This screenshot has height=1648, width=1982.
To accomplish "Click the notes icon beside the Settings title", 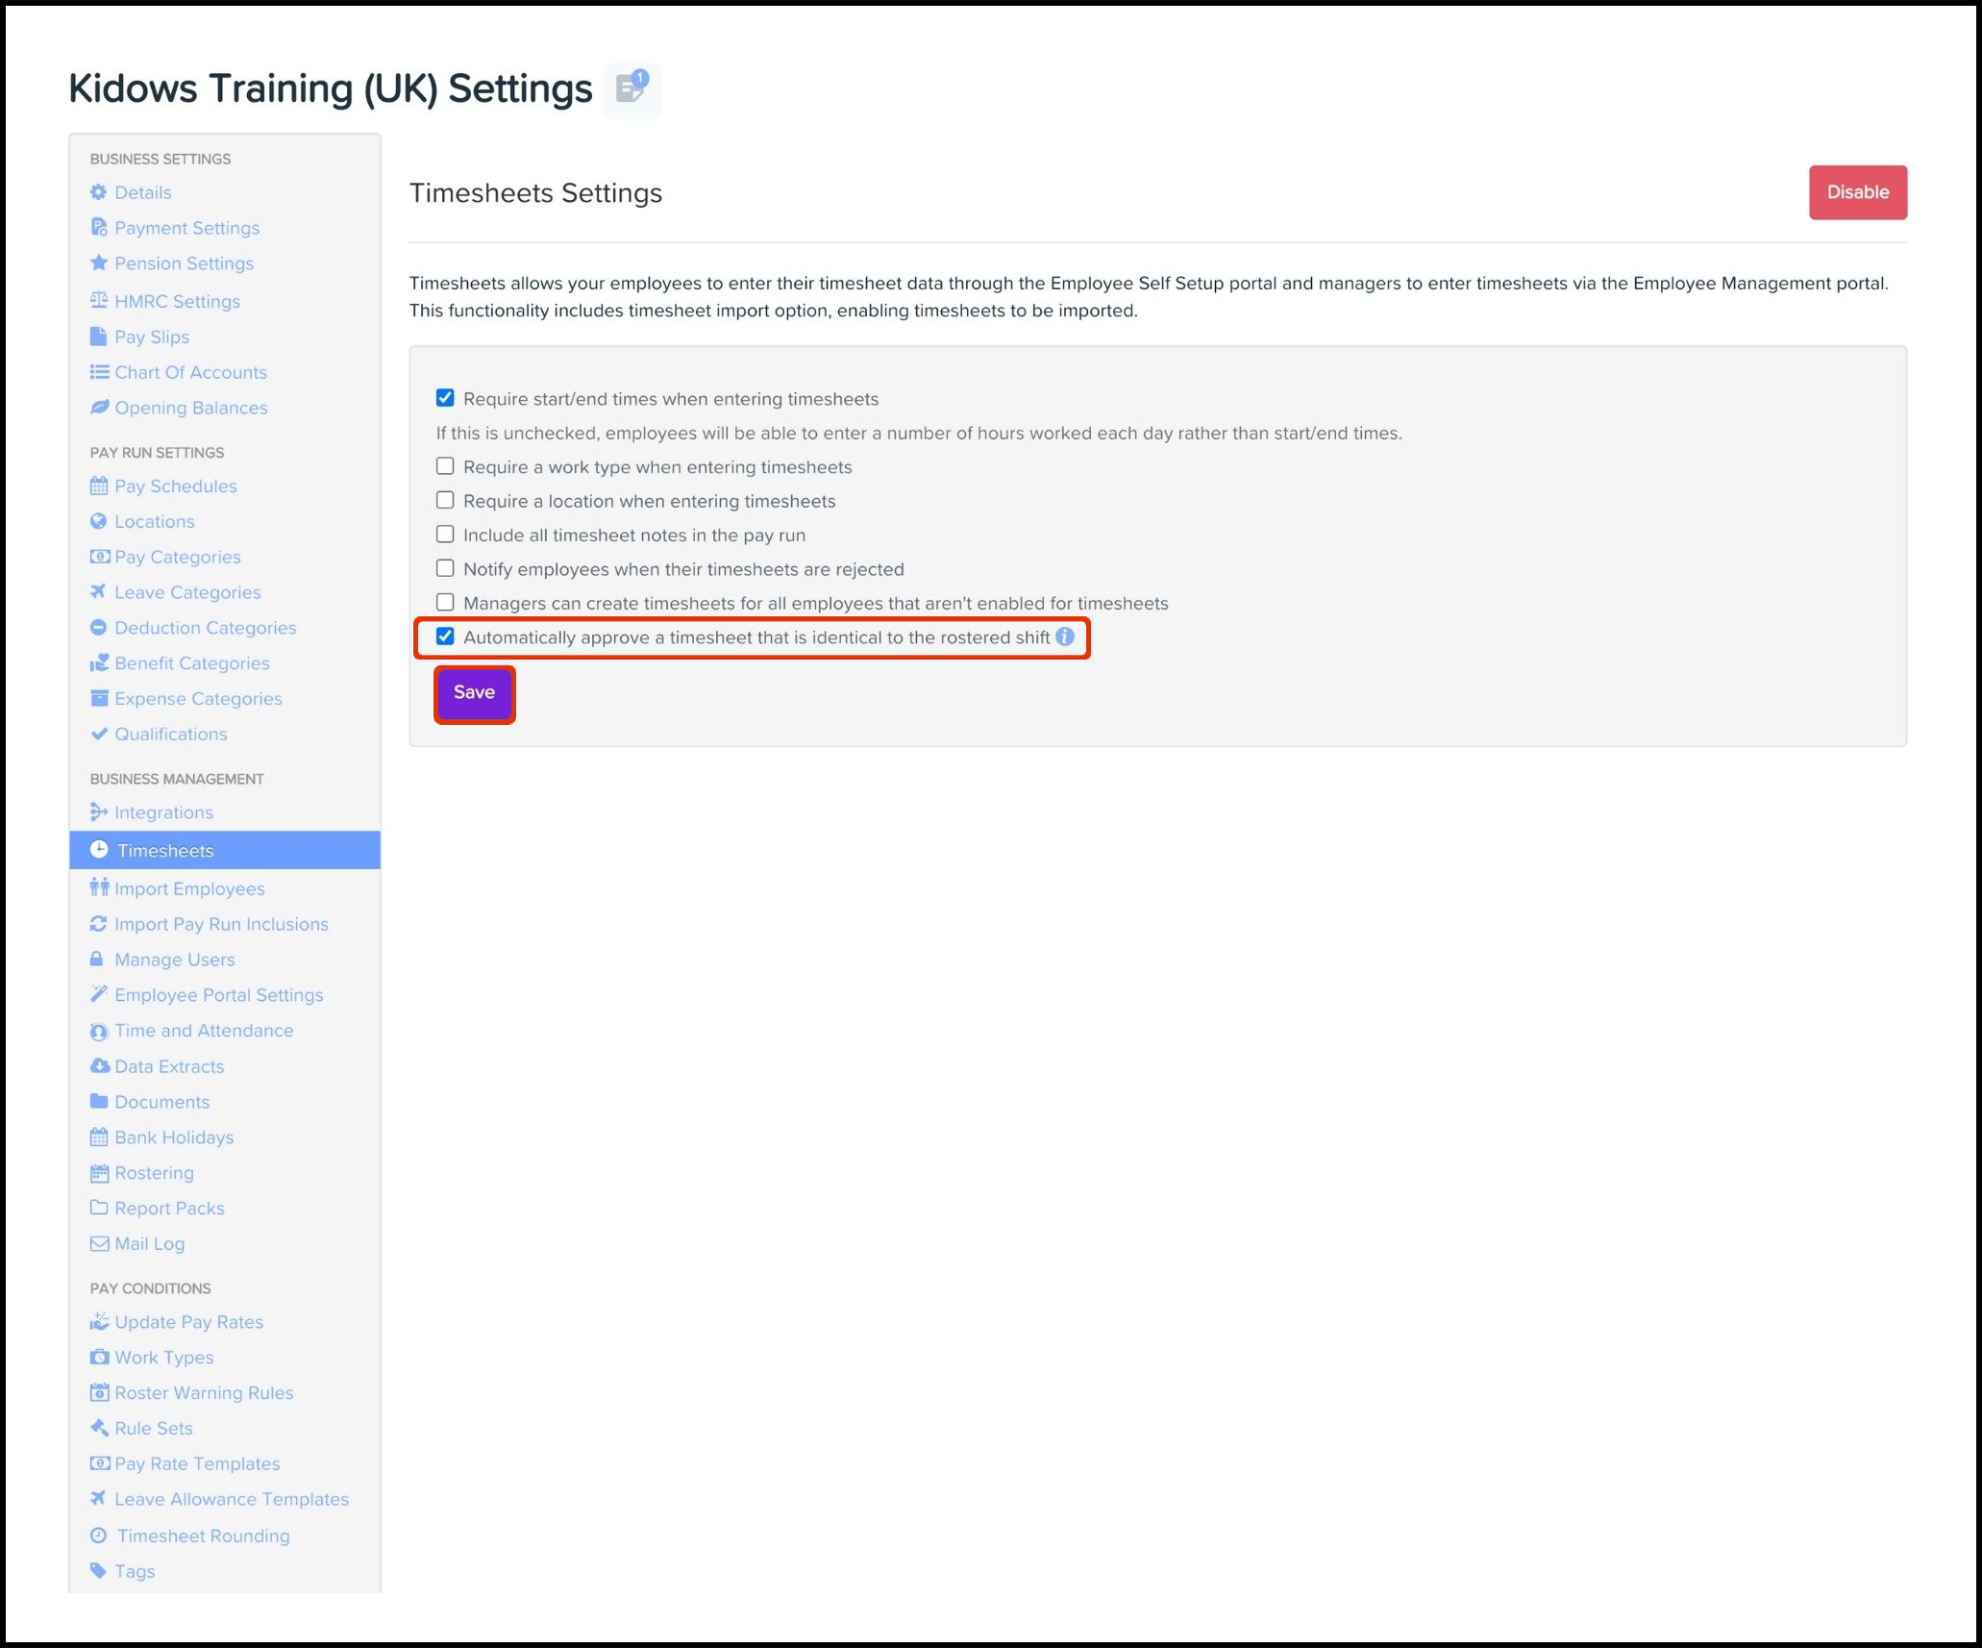I will [632, 89].
